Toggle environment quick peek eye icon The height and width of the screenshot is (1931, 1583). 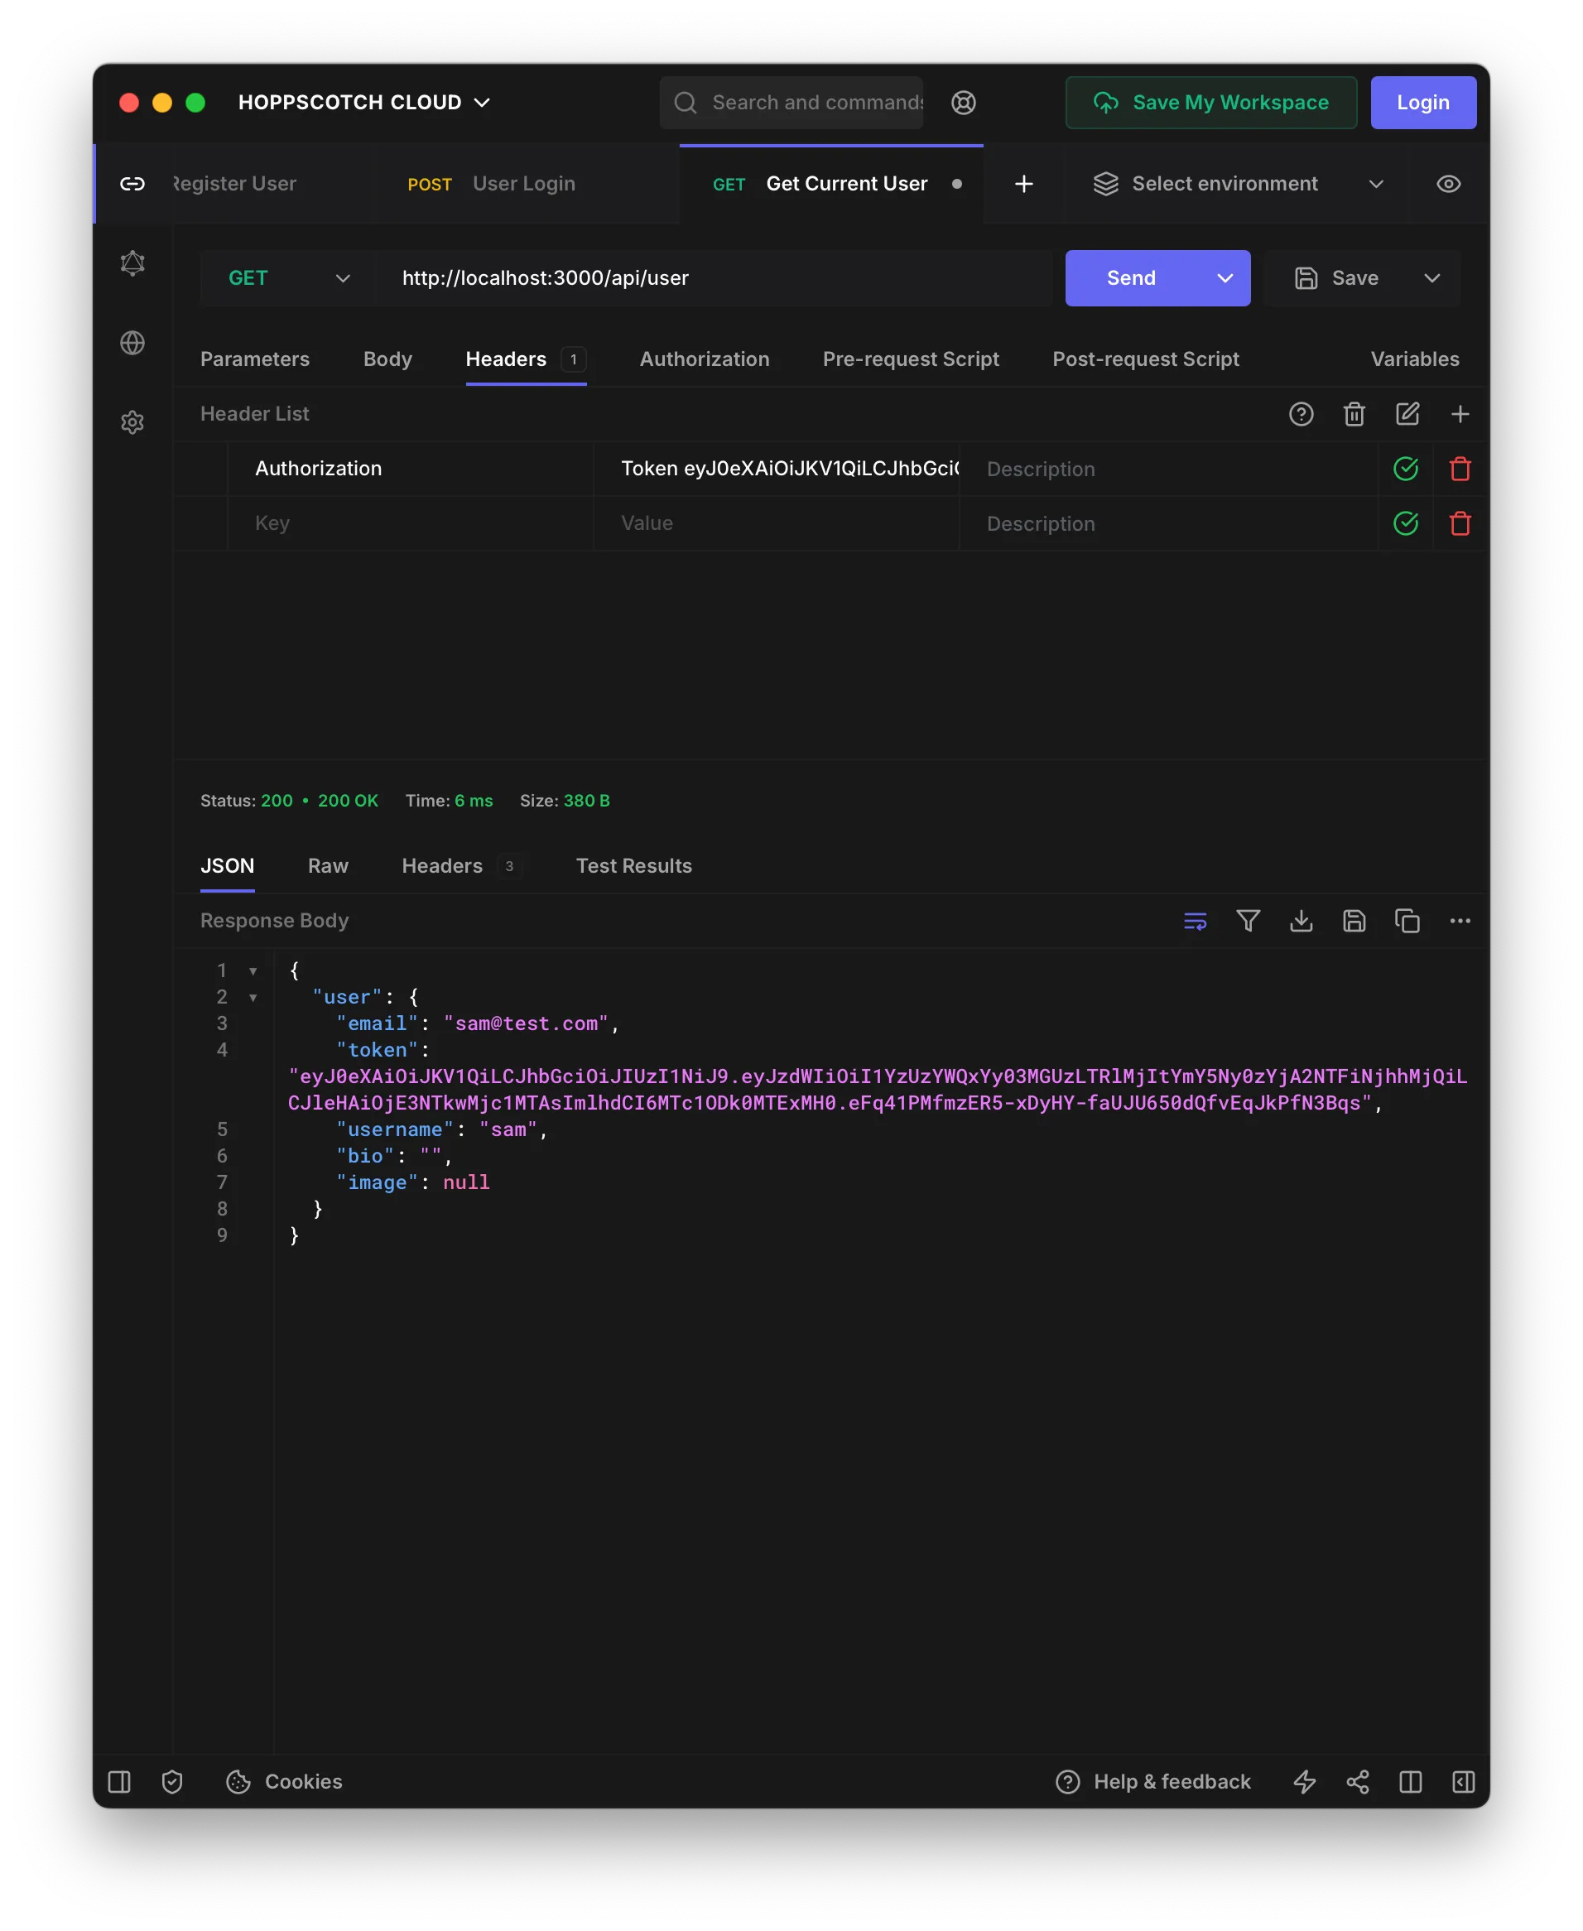pyautogui.click(x=1448, y=185)
